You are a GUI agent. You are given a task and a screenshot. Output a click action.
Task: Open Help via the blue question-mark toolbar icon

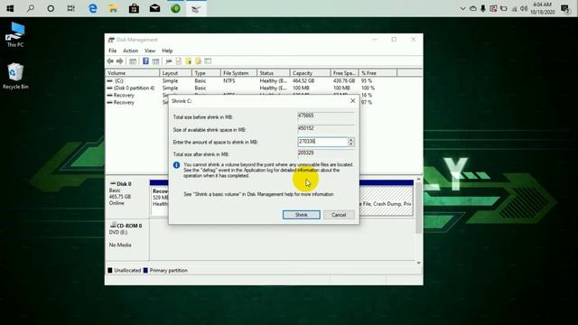pos(145,61)
